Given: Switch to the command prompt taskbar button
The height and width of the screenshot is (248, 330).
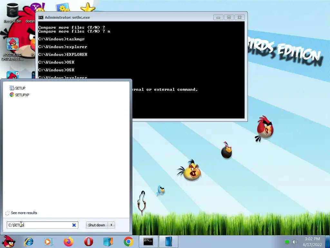Looking at the screenshot, I should pos(148,242).
